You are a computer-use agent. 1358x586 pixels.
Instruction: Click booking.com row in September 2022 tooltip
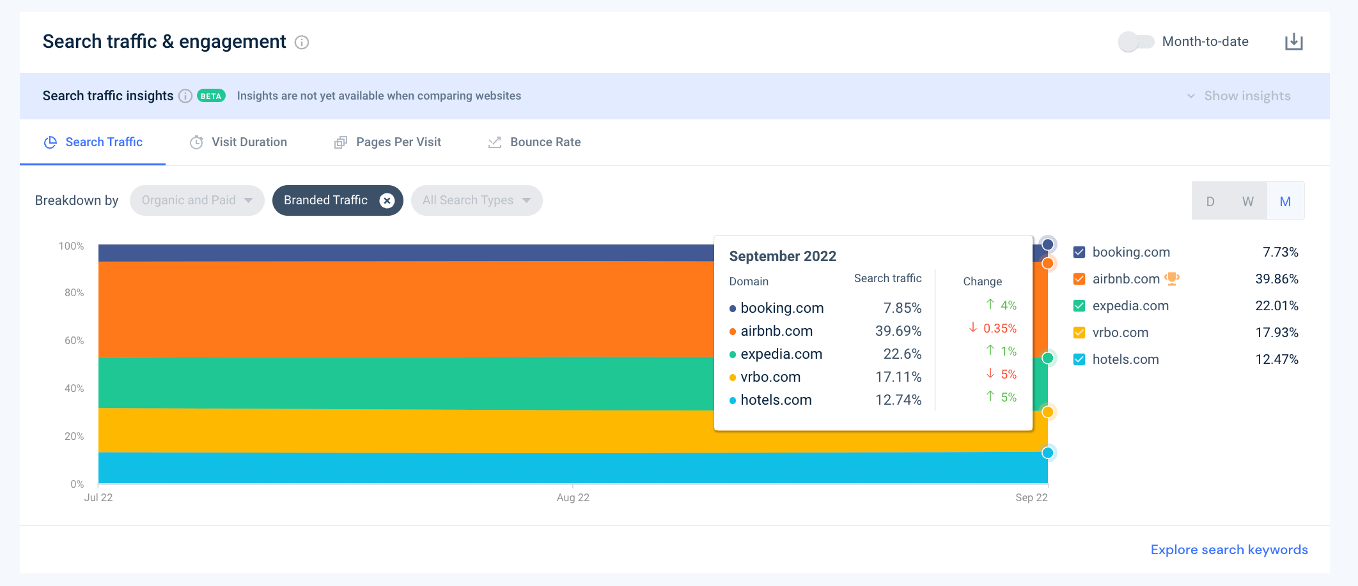tap(873, 308)
